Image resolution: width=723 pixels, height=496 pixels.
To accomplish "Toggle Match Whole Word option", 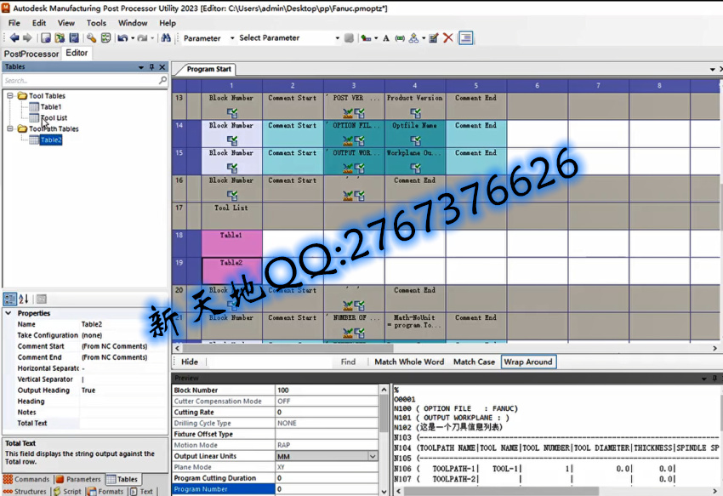I will 409,362.
